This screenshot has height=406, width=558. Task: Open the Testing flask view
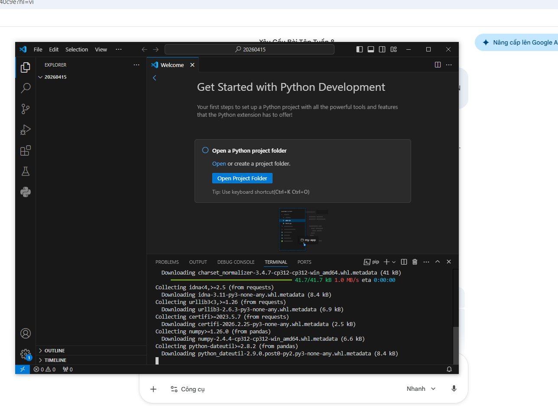coord(26,171)
